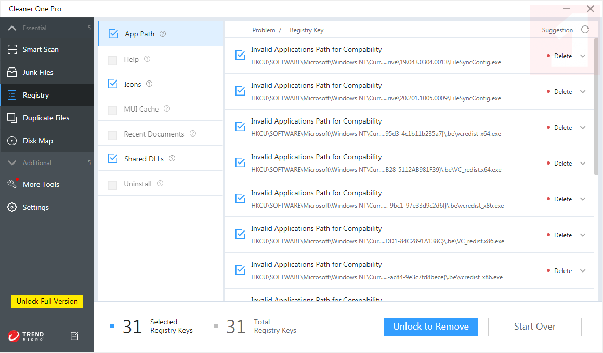Open the help icon next to MUI Cache
Viewport: 603px width, 353px height.
[167, 108]
